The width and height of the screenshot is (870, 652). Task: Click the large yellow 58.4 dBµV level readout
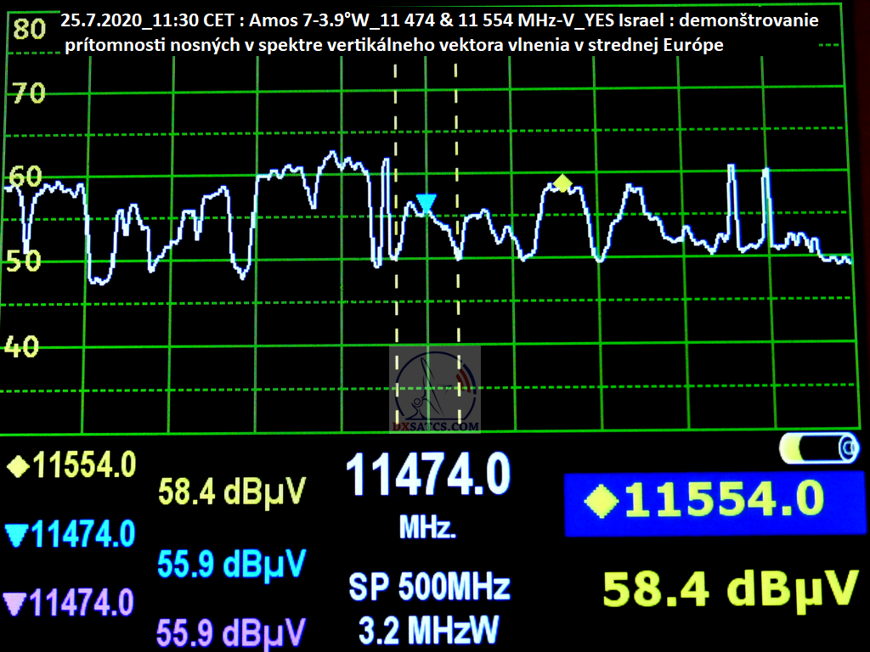point(731,589)
